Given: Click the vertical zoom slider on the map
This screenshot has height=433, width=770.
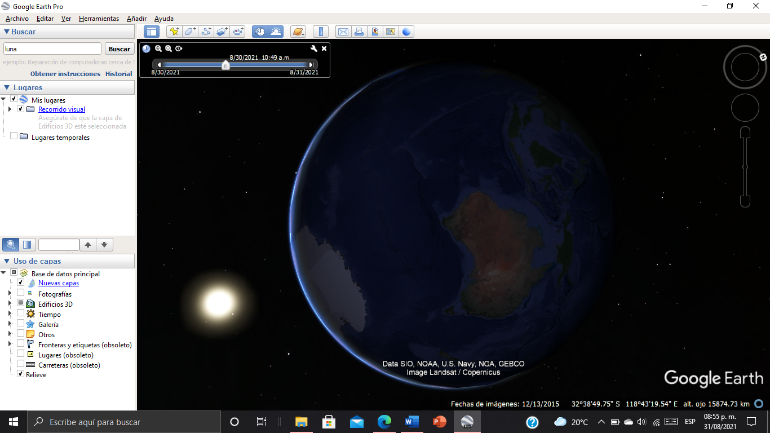Looking at the screenshot, I should click(x=745, y=167).
